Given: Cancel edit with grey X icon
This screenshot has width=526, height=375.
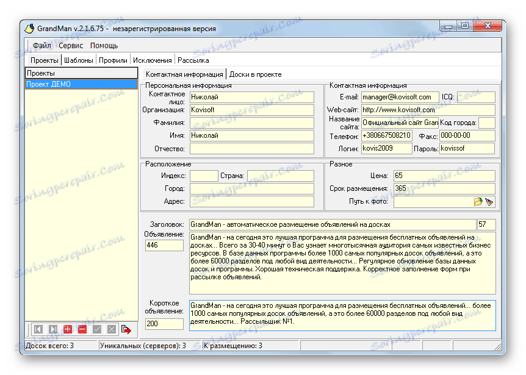Looking at the screenshot, I should tap(112, 329).
